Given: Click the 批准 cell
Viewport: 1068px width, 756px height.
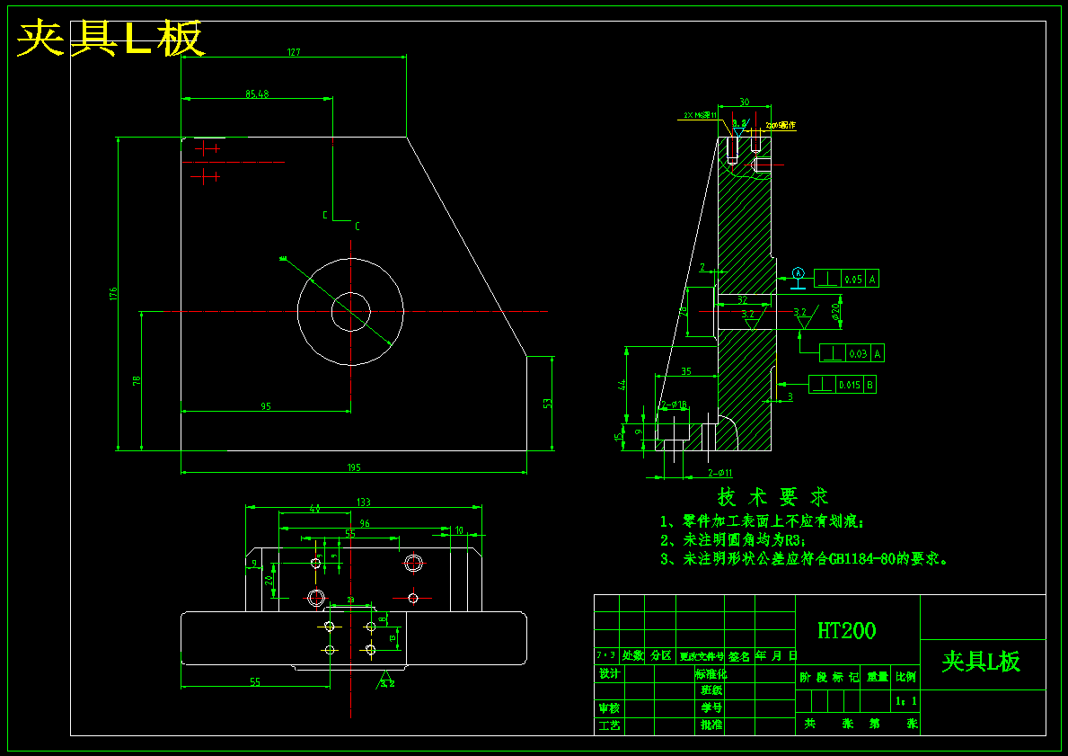Looking at the screenshot, I should click(x=711, y=725).
